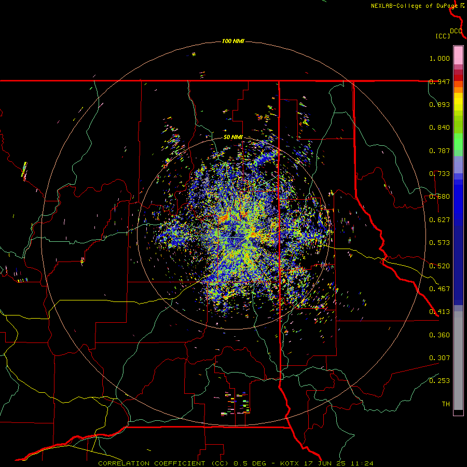Image resolution: width=467 pixels, height=467 pixels.
Task: Pick the yellow segment on the color bar
Action: pos(458,102)
